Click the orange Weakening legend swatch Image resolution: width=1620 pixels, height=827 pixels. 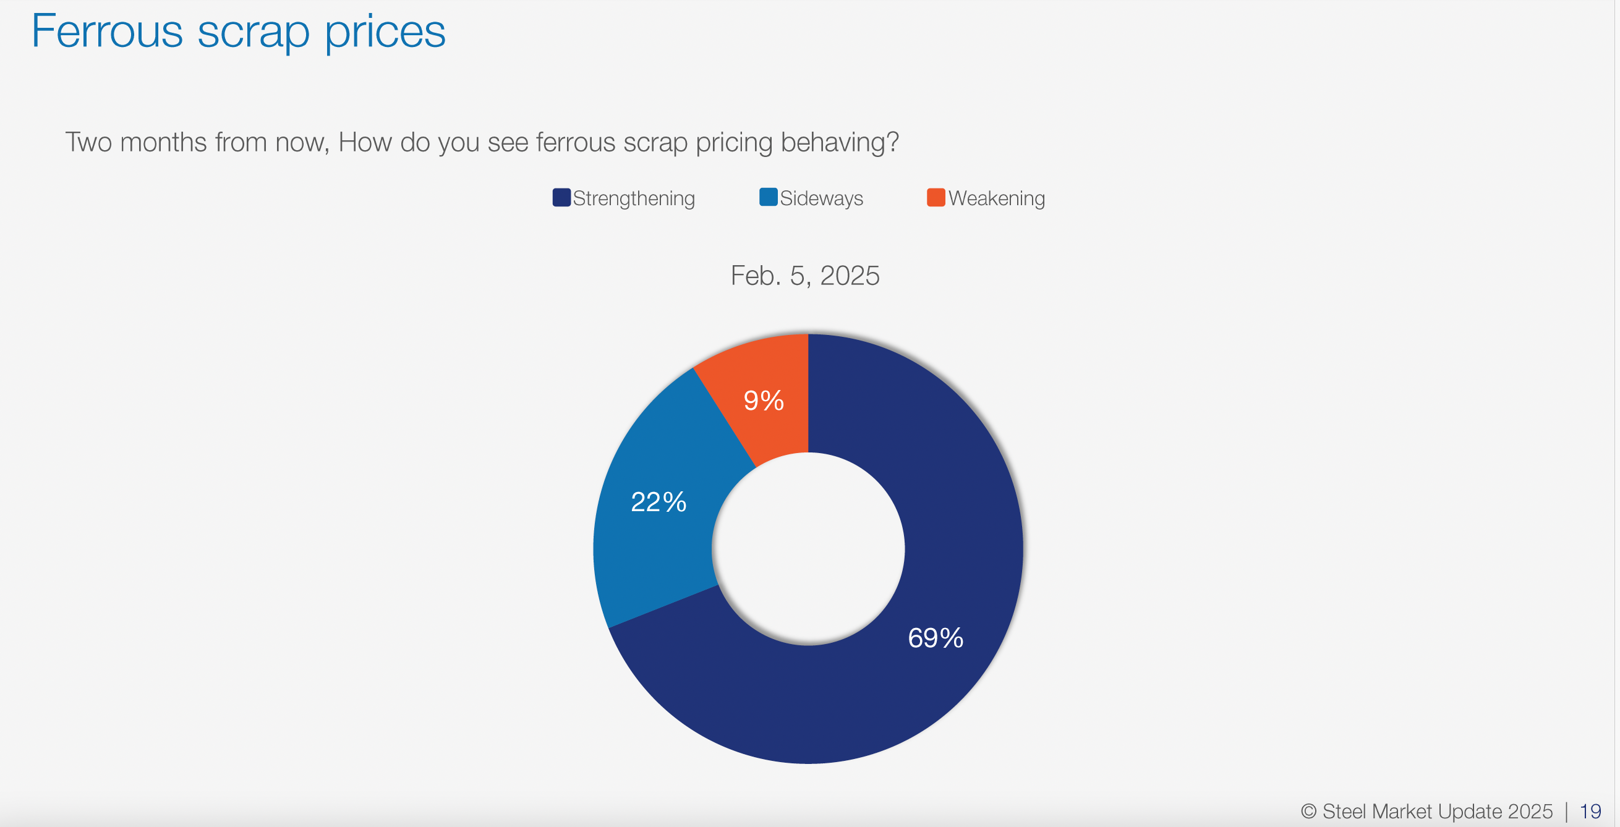point(936,197)
